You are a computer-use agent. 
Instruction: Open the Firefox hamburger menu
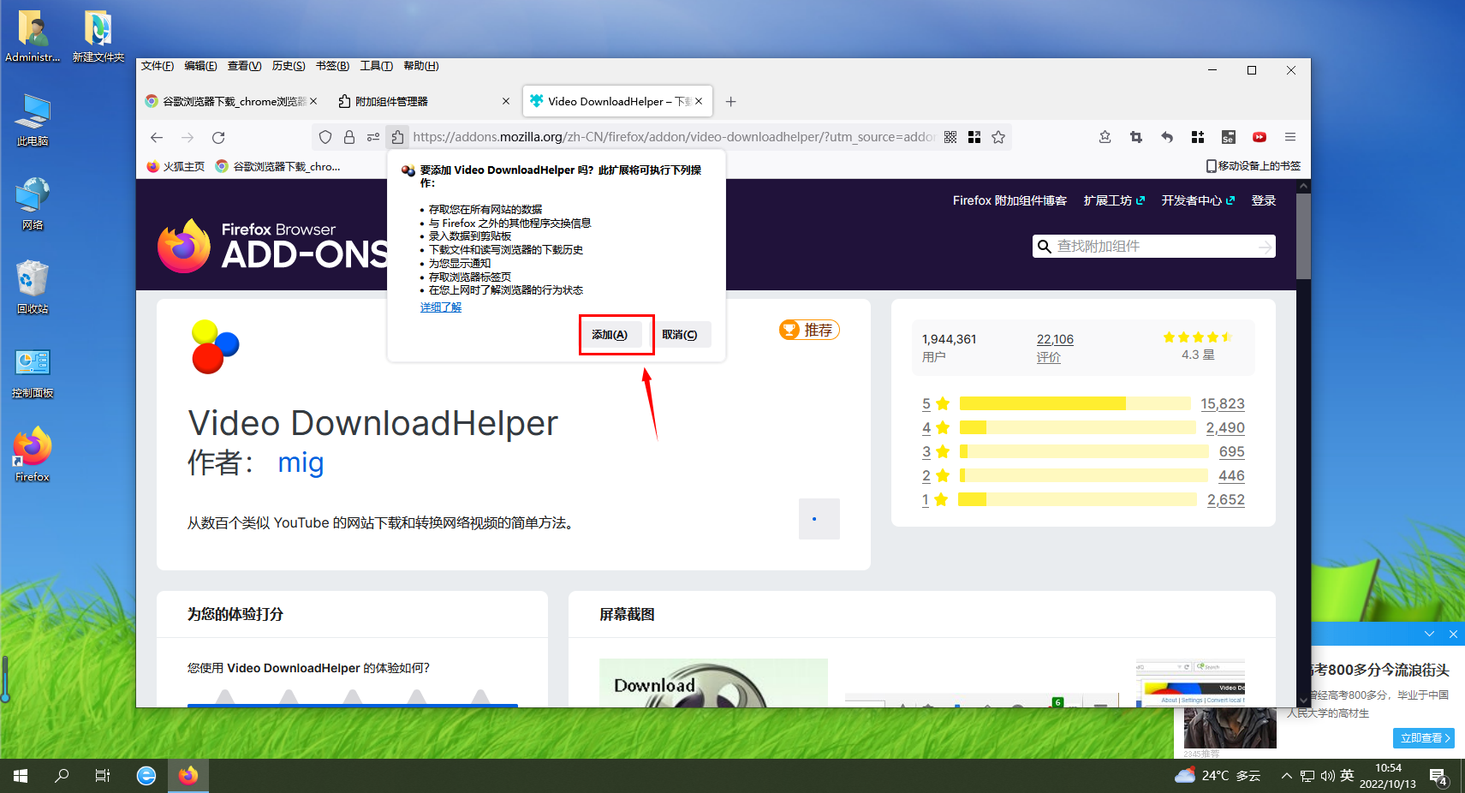(1290, 137)
